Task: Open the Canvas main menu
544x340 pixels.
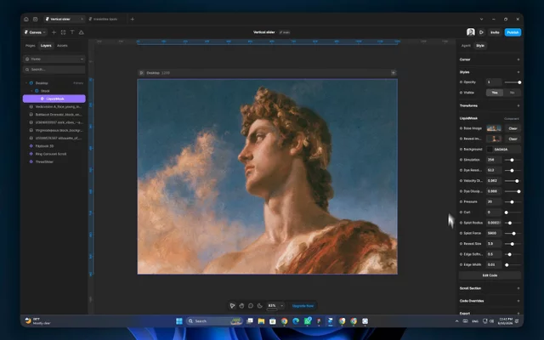Action: pos(35,32)
